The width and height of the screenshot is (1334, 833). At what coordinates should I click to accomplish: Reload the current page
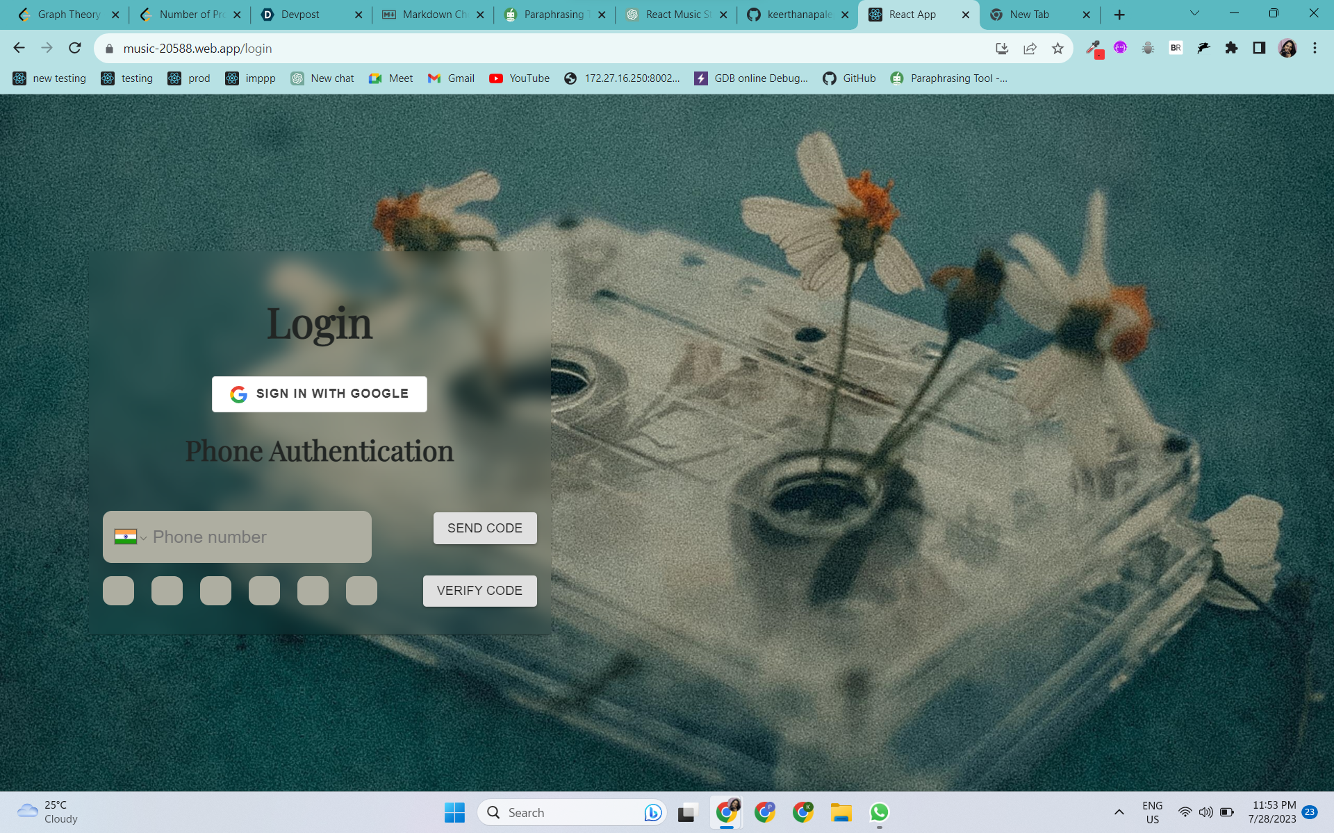[x=75, y=48]
